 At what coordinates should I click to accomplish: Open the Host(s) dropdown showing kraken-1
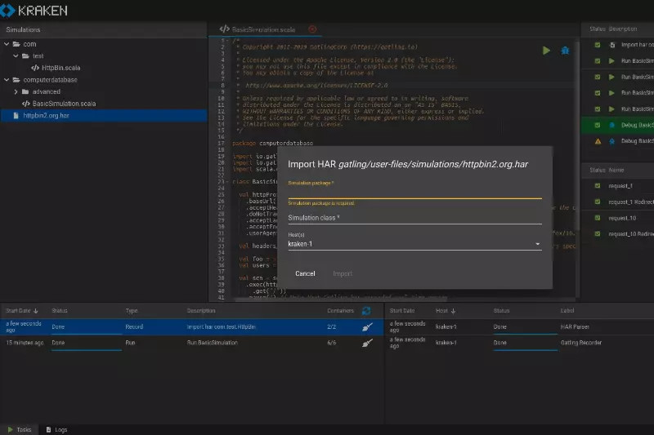414,244
